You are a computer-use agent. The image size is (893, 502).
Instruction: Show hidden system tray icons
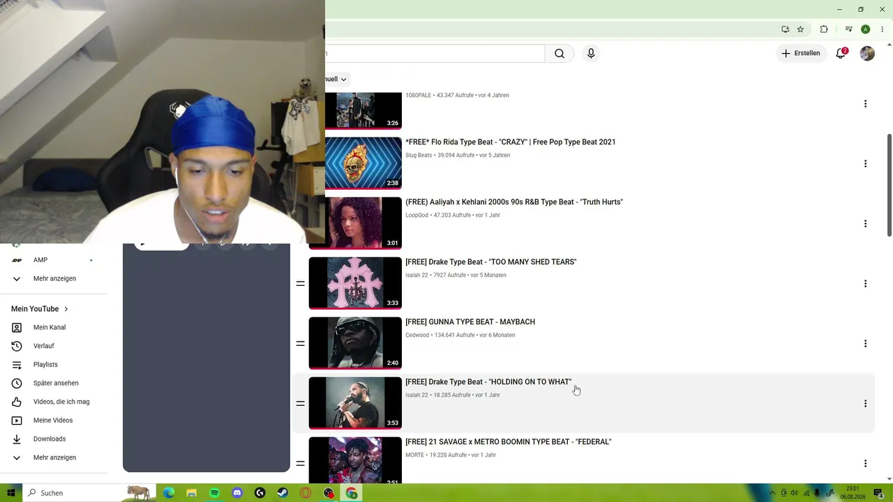772,493
